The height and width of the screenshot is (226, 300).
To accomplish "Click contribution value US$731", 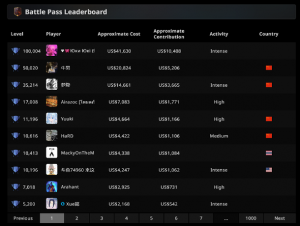I will 169,187.
